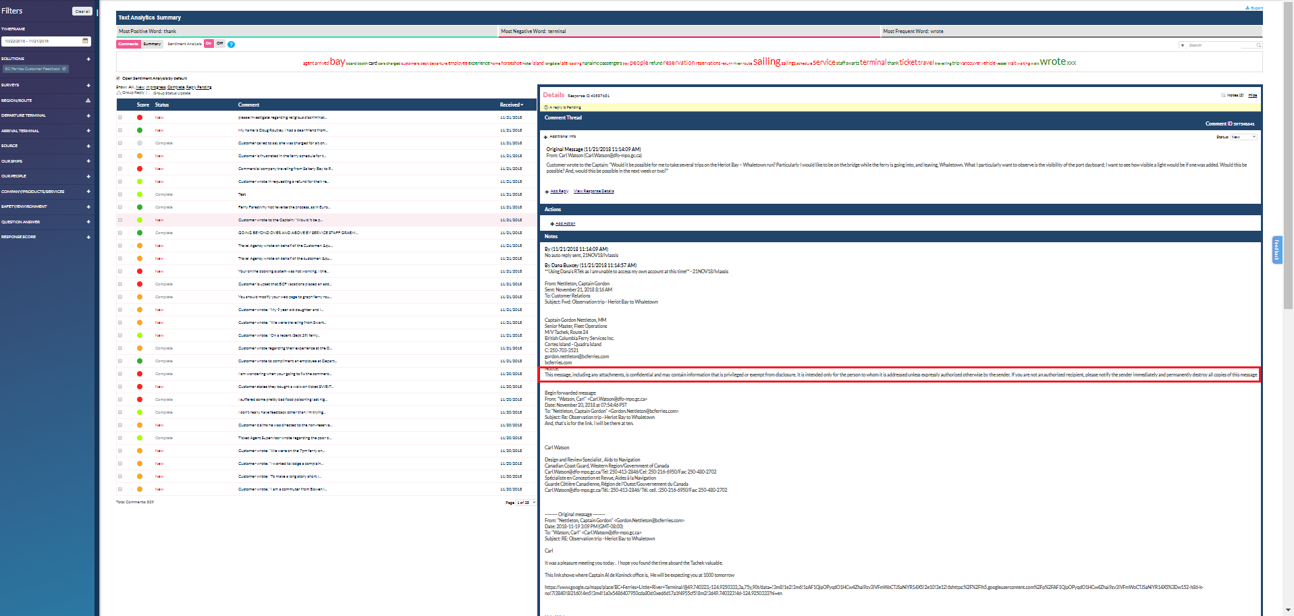Open the timeframe calendar picker

coord(85,41)
